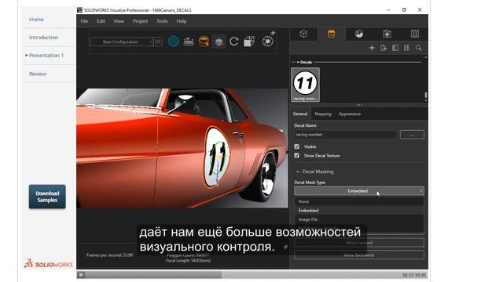Switch to the General tab
503x282 pixels.
300,114
